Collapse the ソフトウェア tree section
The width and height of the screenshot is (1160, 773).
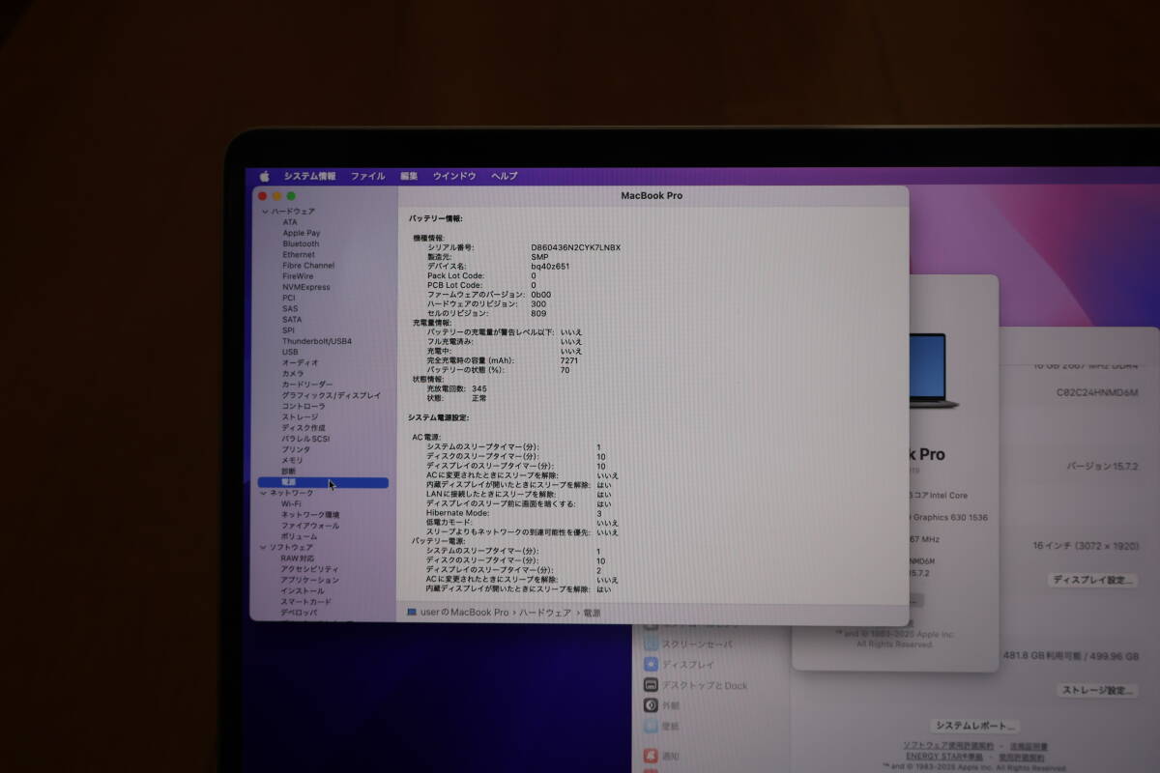(x=265, y=547)
